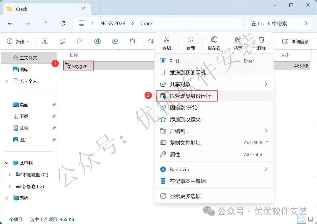This screenshot has width=317, height=224.
Task: Click the Cut icon in context menu
Action: (x=167, y=39)
